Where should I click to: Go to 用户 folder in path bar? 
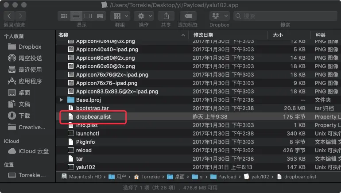[117, 177]
